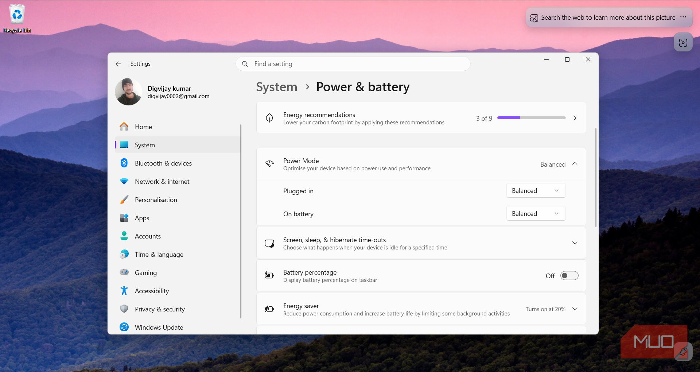Image resolution: width=700 pixels, height=372 pixels.
Task: Click the search magnifier icon
Action: [x=245, y=64]
